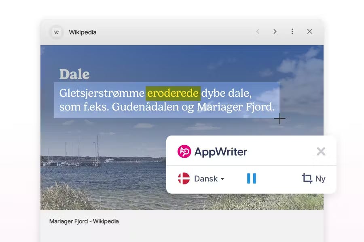Click the forward navigation arrow
This screenshot has height=242, width=364.
click(x=275, y=31)
